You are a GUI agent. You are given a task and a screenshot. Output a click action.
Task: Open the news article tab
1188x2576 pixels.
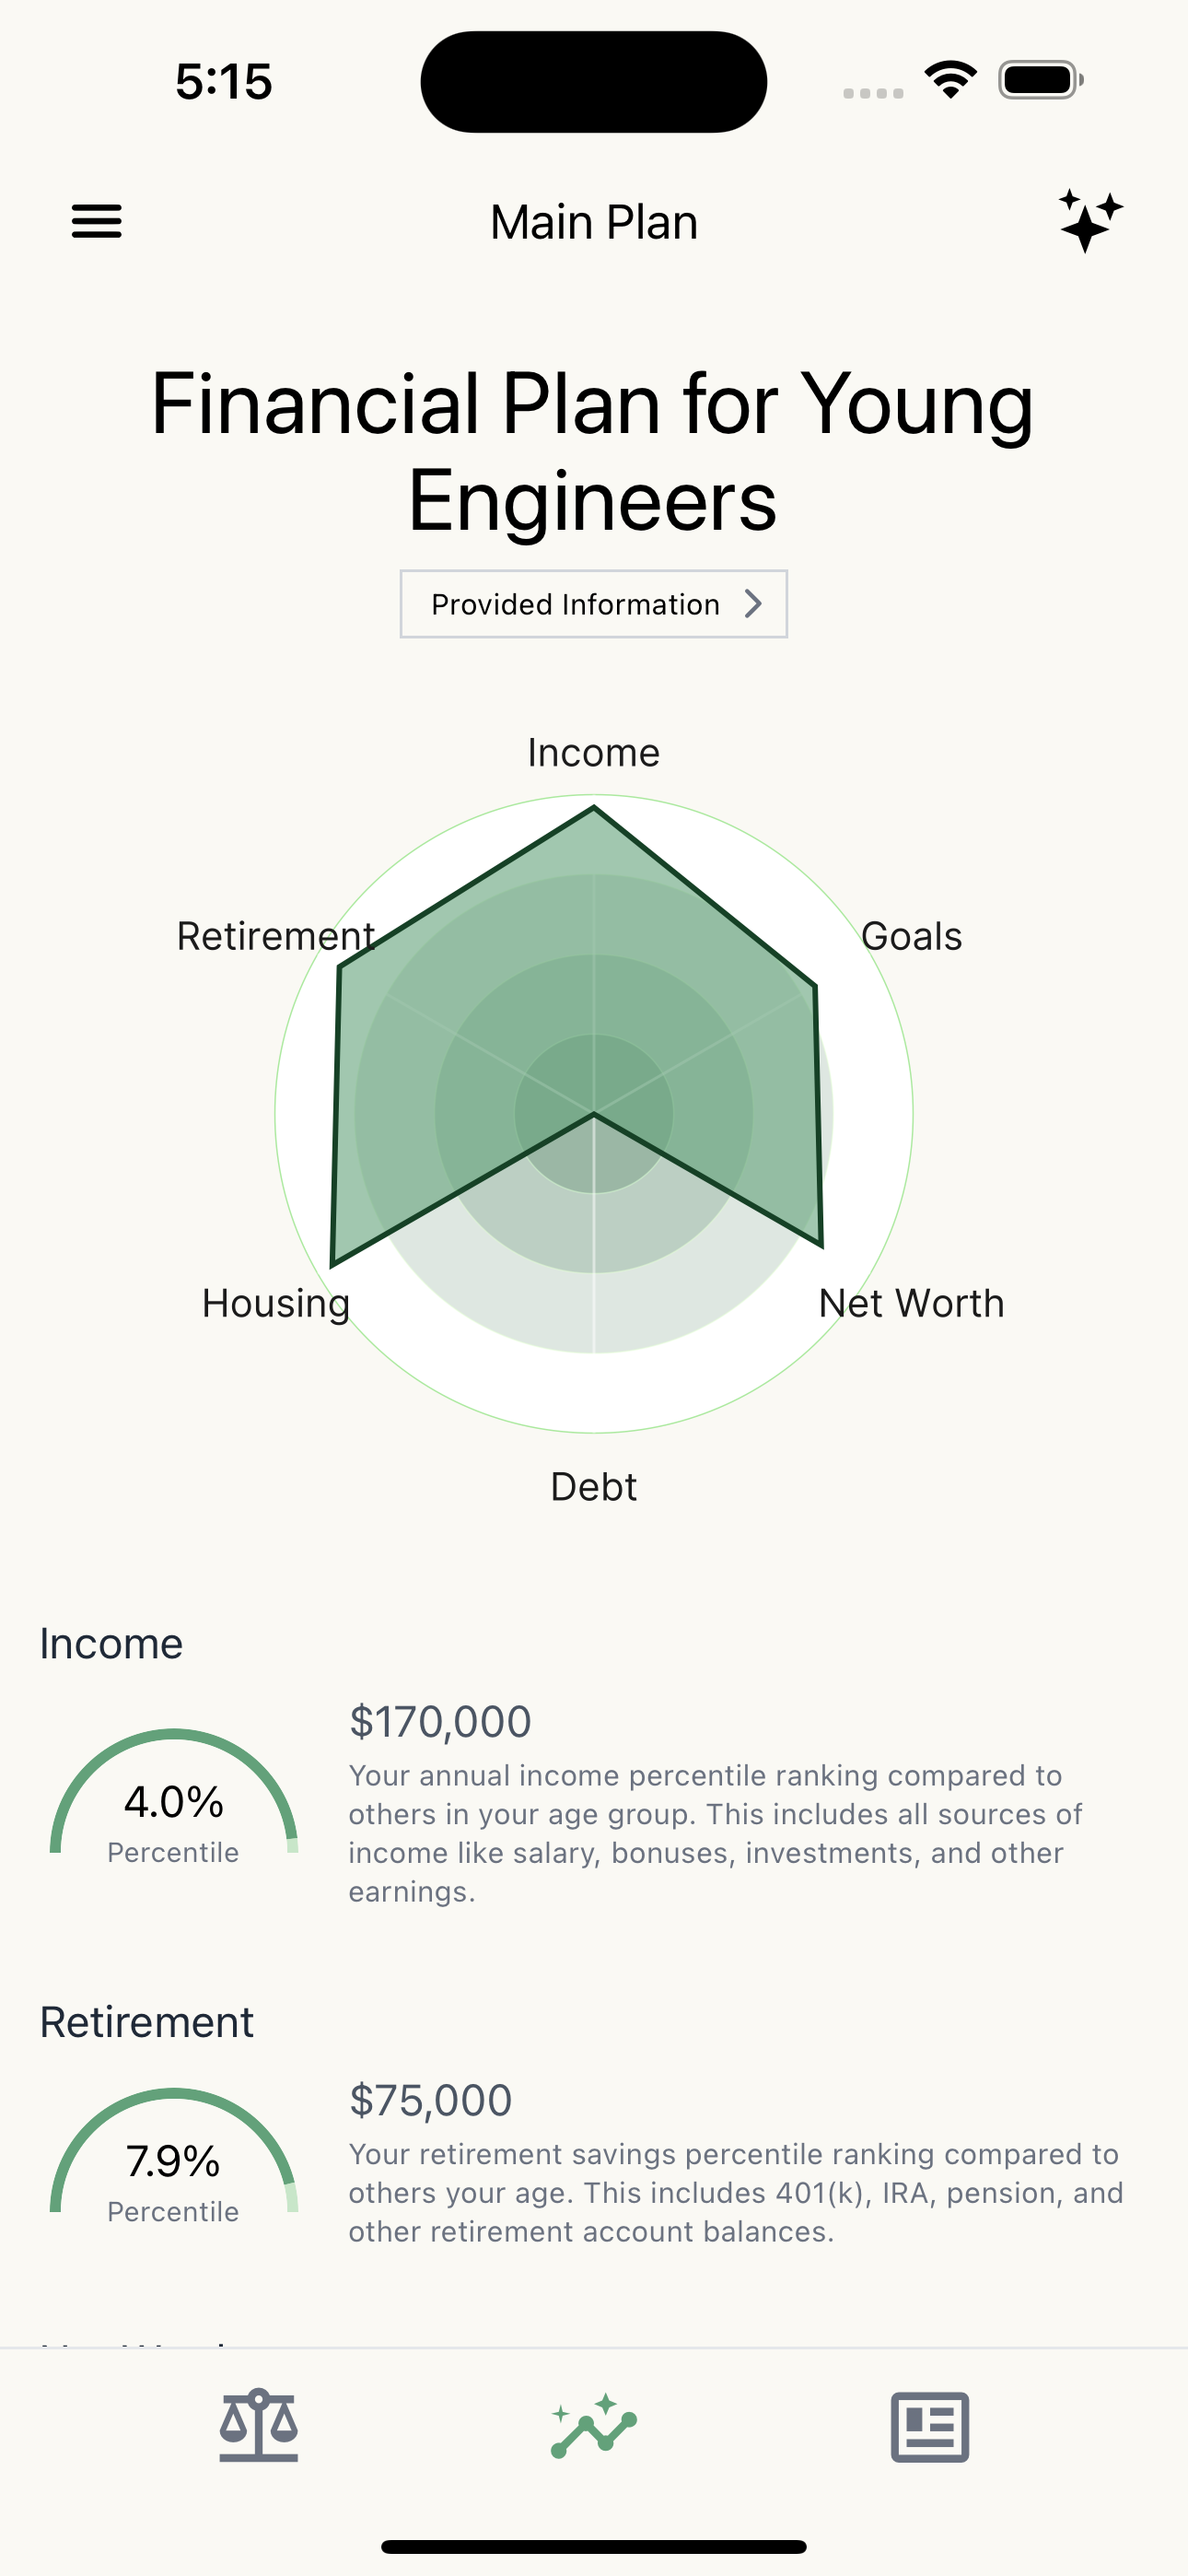coord(930,2426)
